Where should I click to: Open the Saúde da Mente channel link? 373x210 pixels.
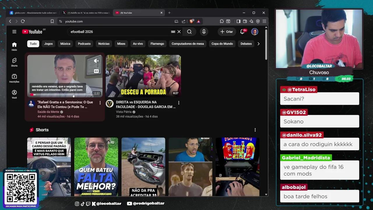(x=48, y=112)
